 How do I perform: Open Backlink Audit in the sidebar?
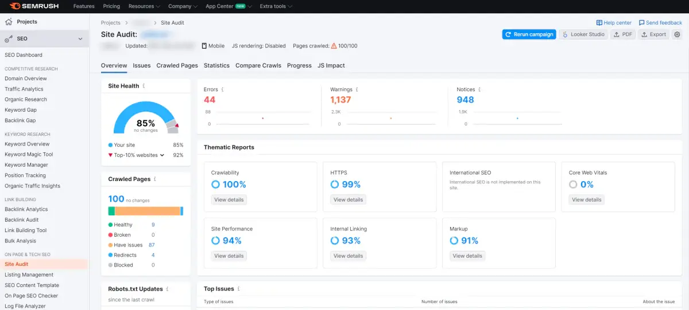coord(22,220)
